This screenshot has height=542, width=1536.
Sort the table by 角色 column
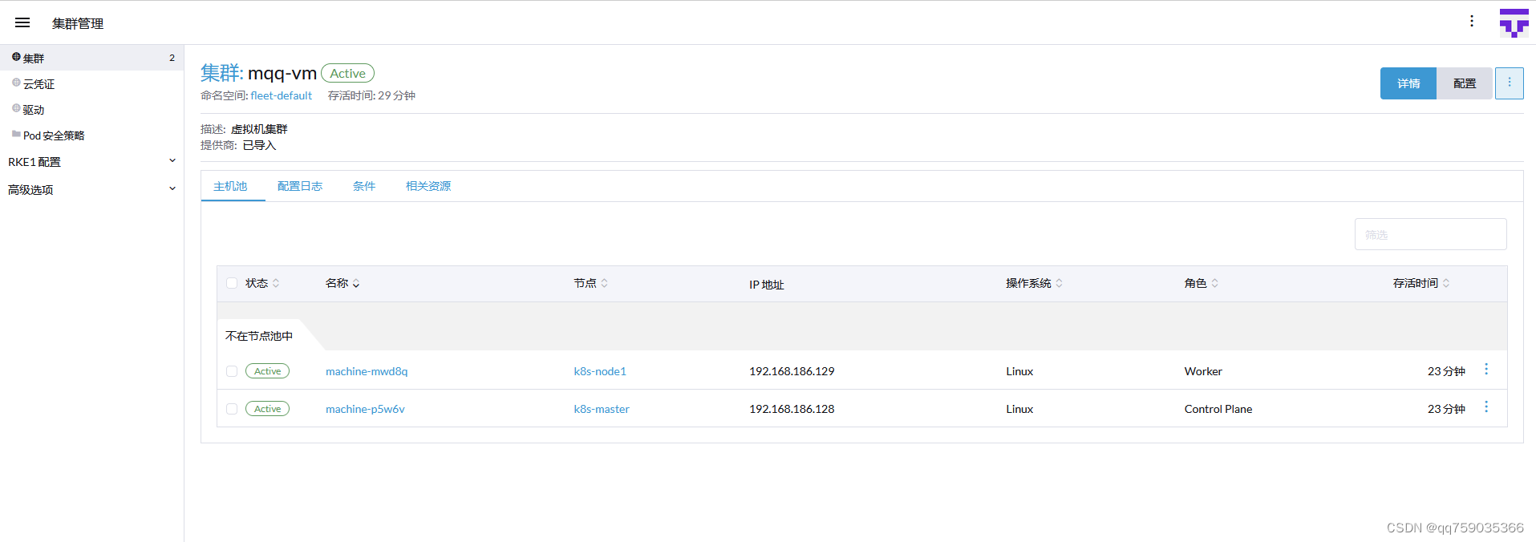(x=1202, y=283)
